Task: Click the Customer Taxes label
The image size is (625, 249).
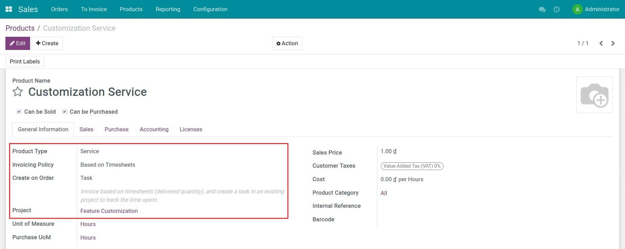Action: tap(334, 166)
